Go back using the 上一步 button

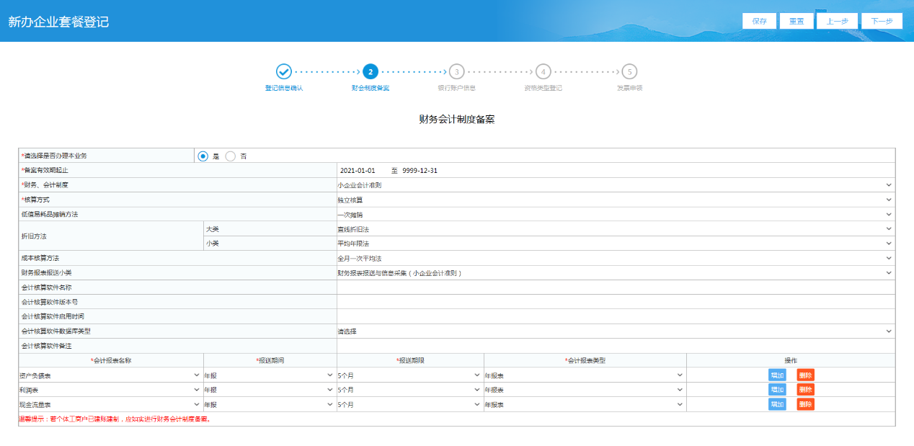(x=837, y=21)
